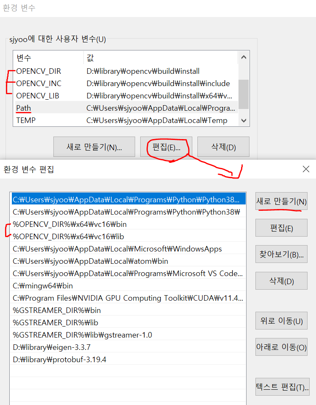Click scrollbar thumb of user variables list
Viewport: 316px width, 405px height.
tap(244, 94)
